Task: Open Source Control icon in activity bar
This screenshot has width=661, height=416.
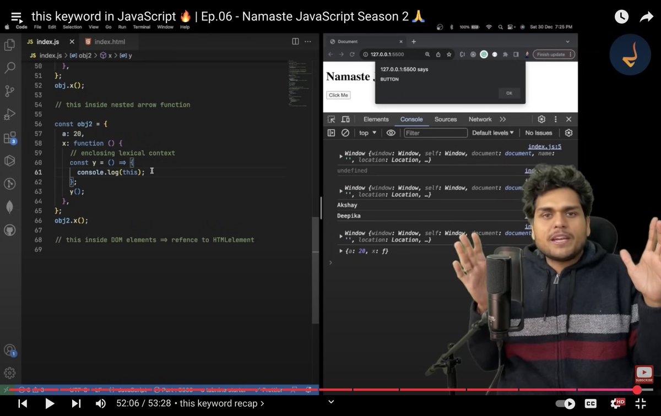Action: [x=10, y=91]
